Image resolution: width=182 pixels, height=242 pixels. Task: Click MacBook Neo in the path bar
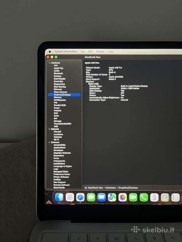point(95,188)
